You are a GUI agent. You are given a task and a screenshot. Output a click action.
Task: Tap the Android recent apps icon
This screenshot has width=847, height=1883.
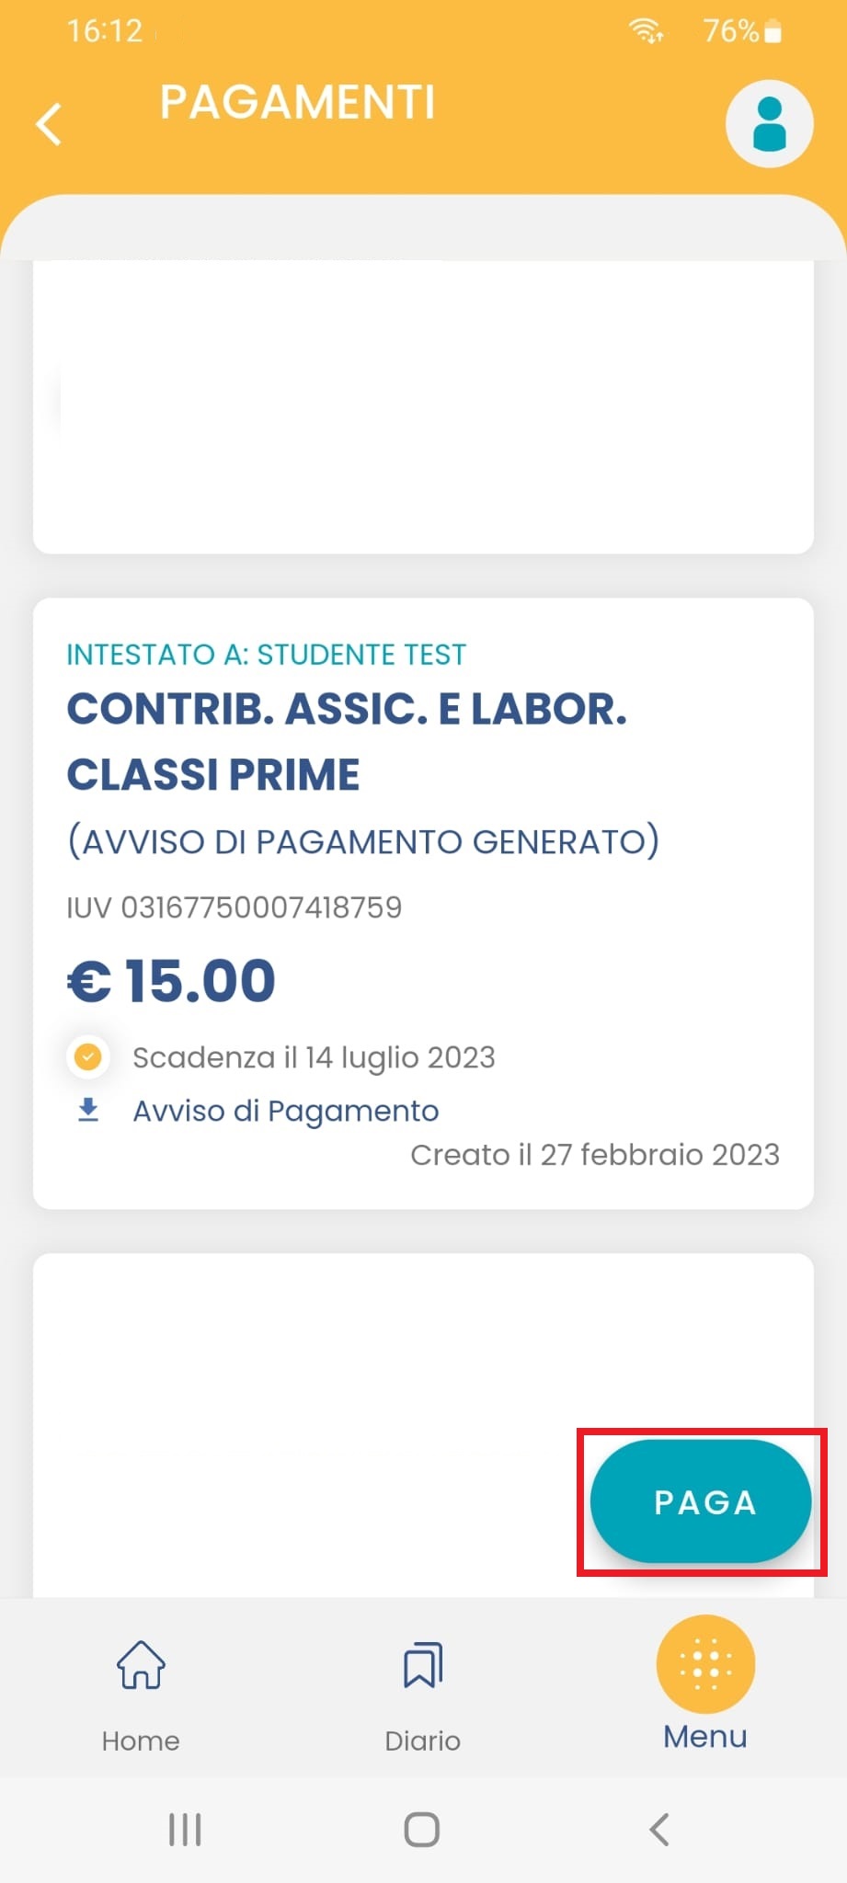[185, 1829]
